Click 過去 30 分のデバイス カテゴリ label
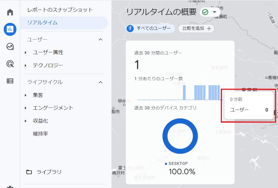278x188 pixels. point(165,108)
